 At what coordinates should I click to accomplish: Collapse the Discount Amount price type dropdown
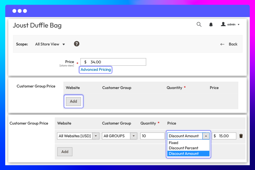click(206, 136)
